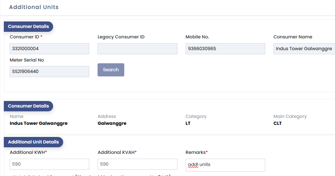Click the LT category value
335x176 pixels.
tap(188, 123)
